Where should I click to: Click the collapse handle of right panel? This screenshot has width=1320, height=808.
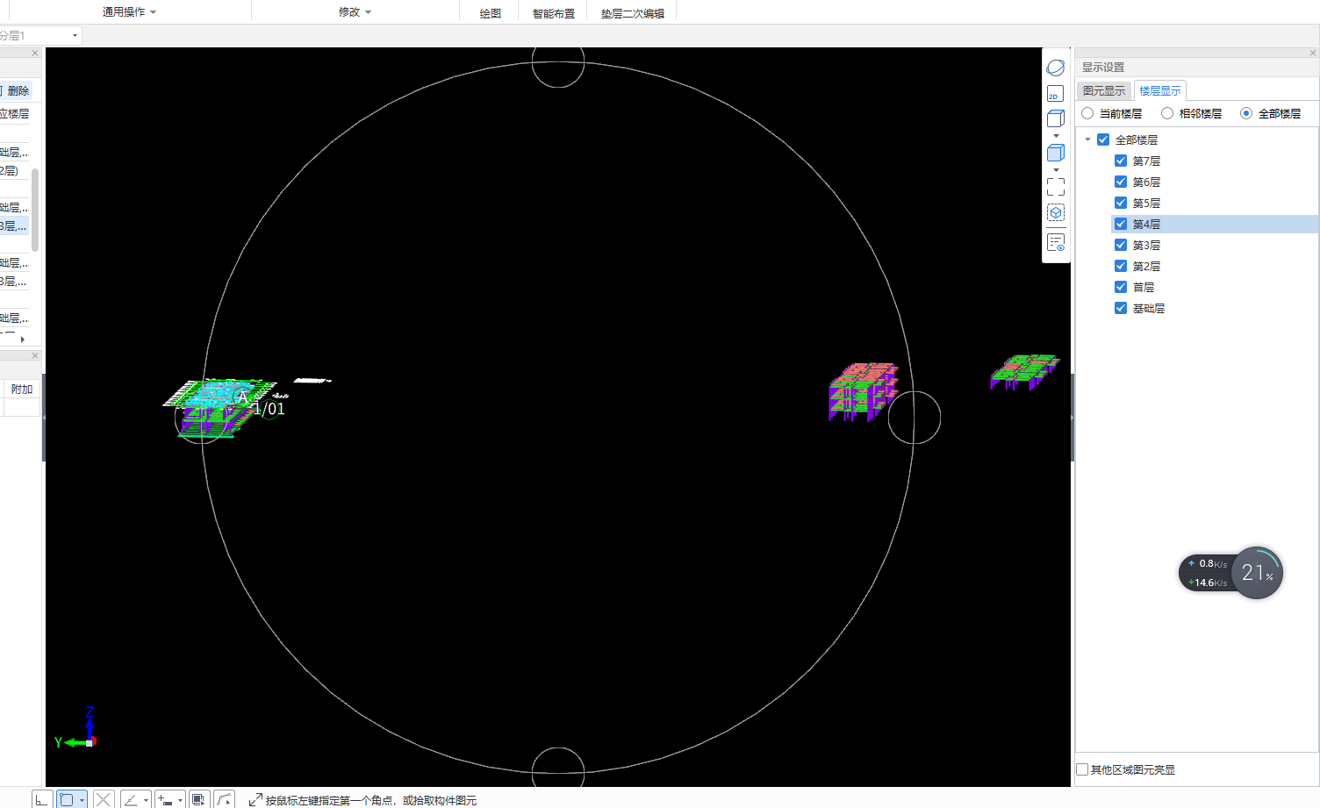coord(1072,418)
